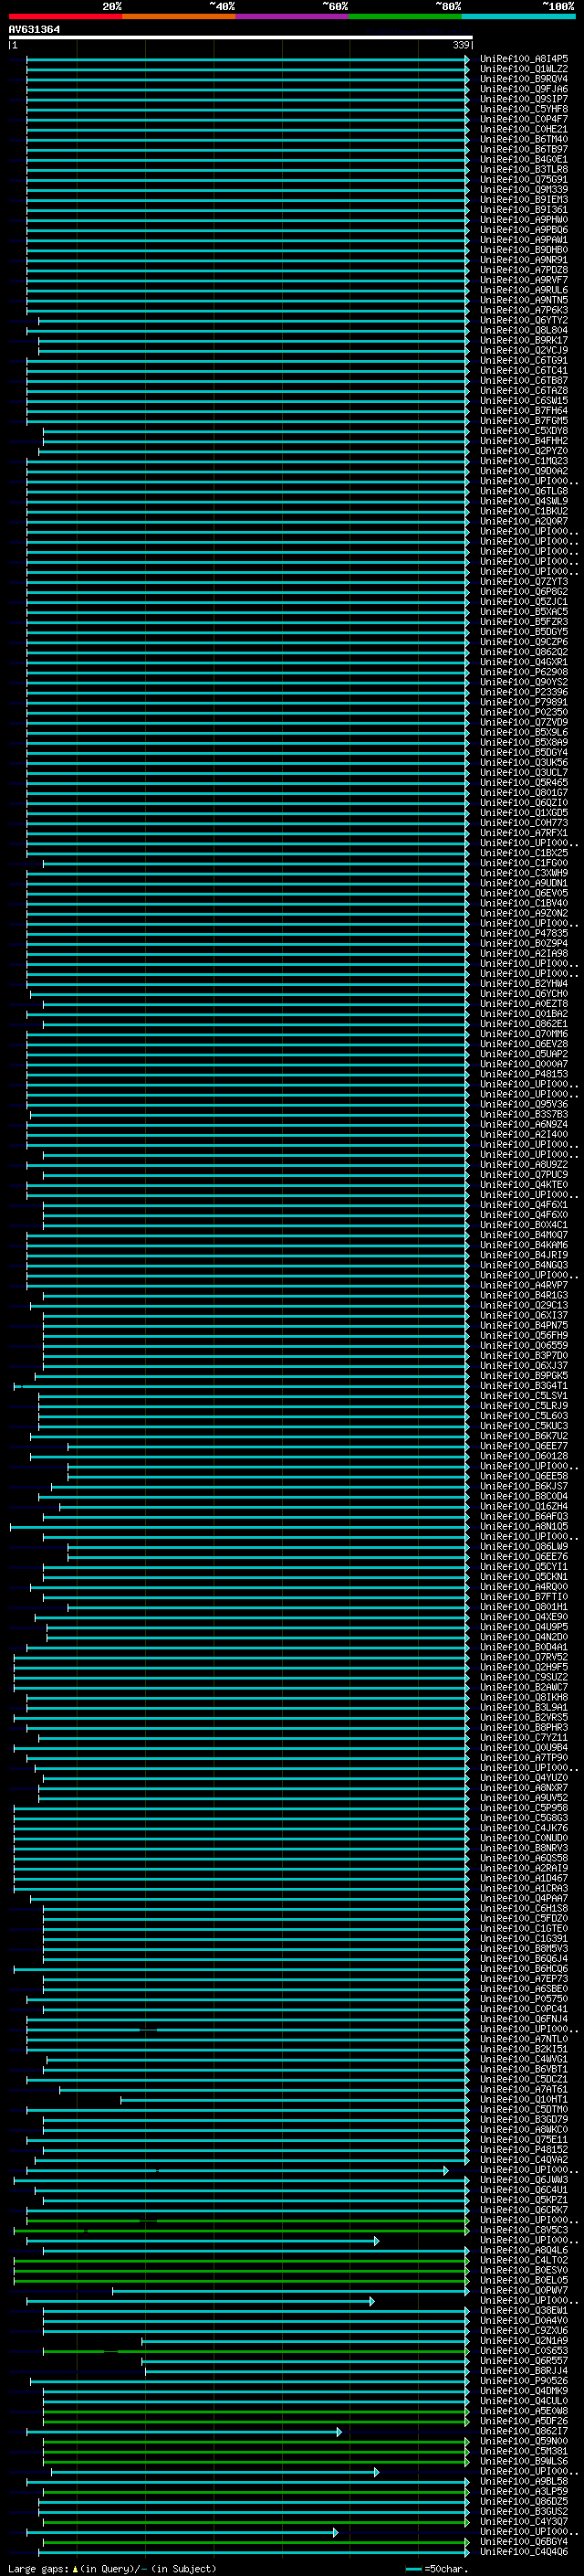
Task: Choose the UniRef100_A9NR91 entry
Action: (524, 260)
